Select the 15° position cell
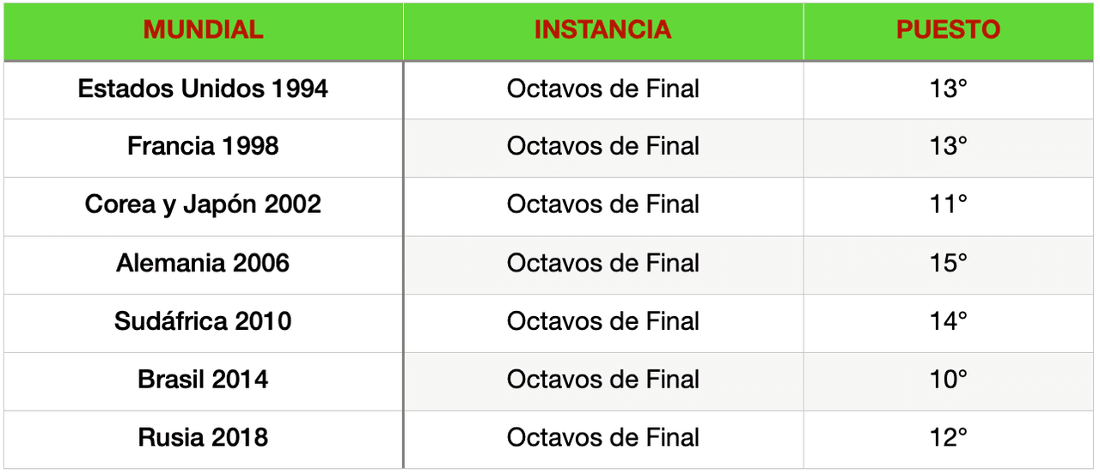1100x475 pixels. [x=948, y=263]
